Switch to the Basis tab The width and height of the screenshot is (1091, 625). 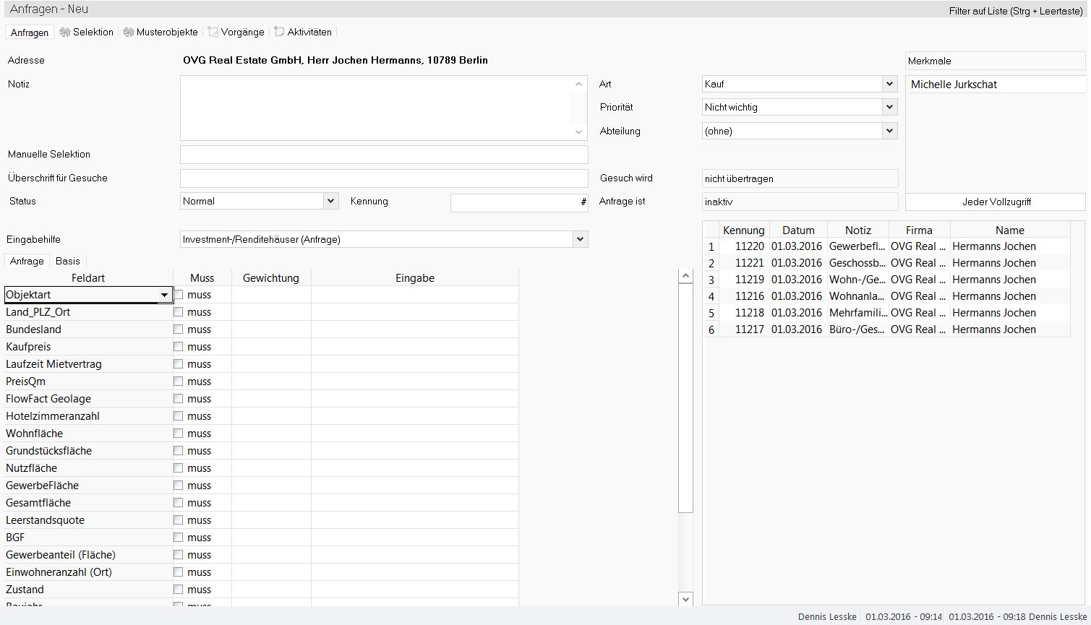tap(68, 261)
